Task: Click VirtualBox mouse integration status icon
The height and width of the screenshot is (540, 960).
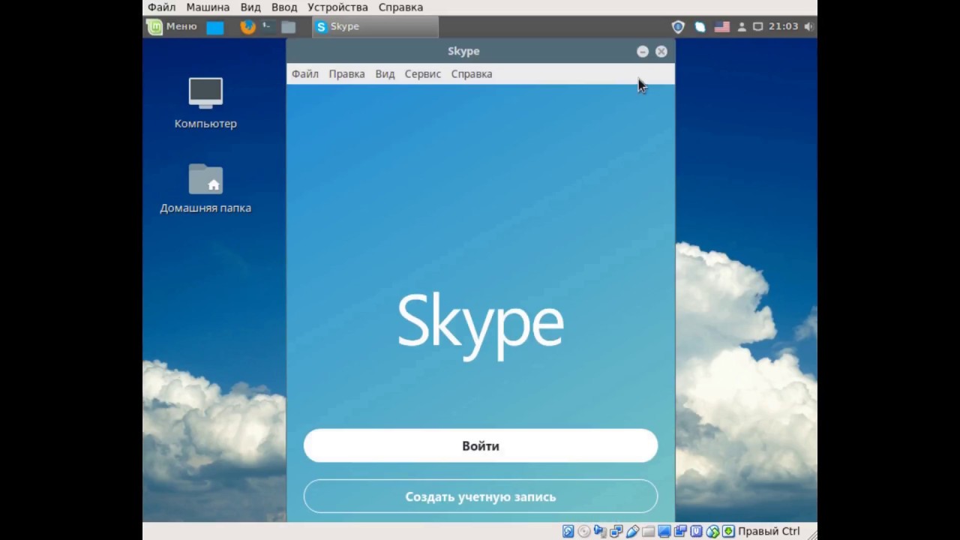Action: point(712,531)
